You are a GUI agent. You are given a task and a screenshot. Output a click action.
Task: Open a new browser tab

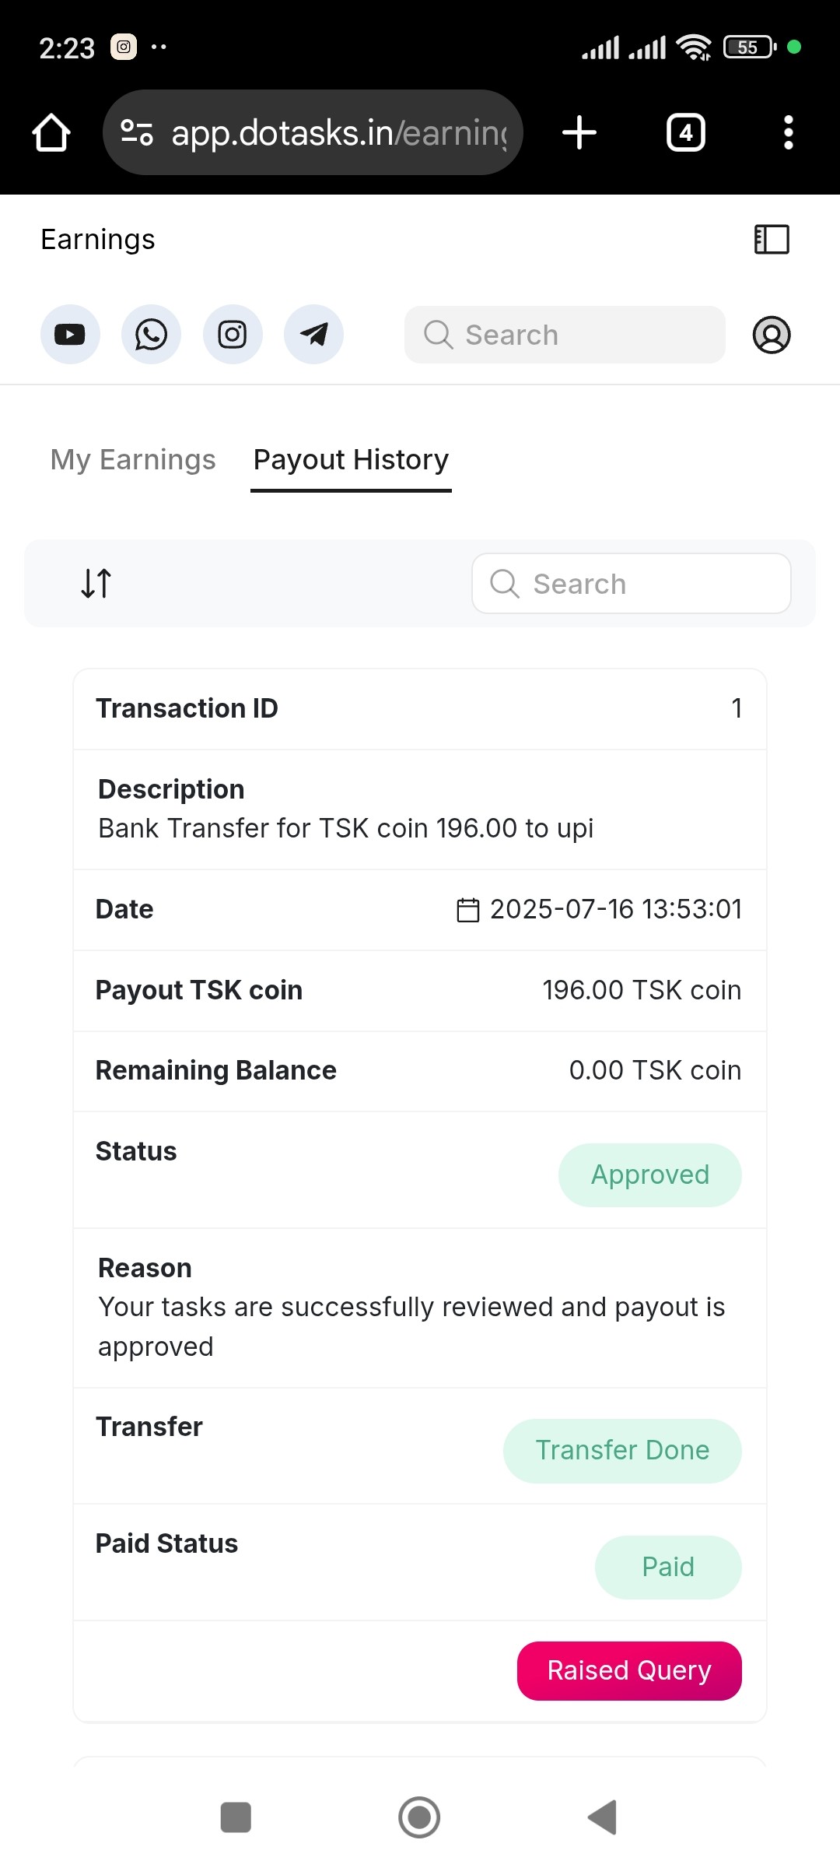tap(579, 132)
